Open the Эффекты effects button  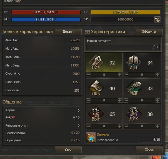149,32
